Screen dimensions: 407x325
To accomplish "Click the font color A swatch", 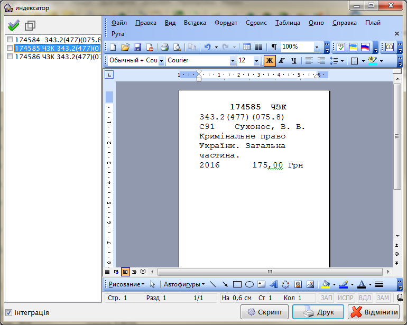I will point(362,284).
